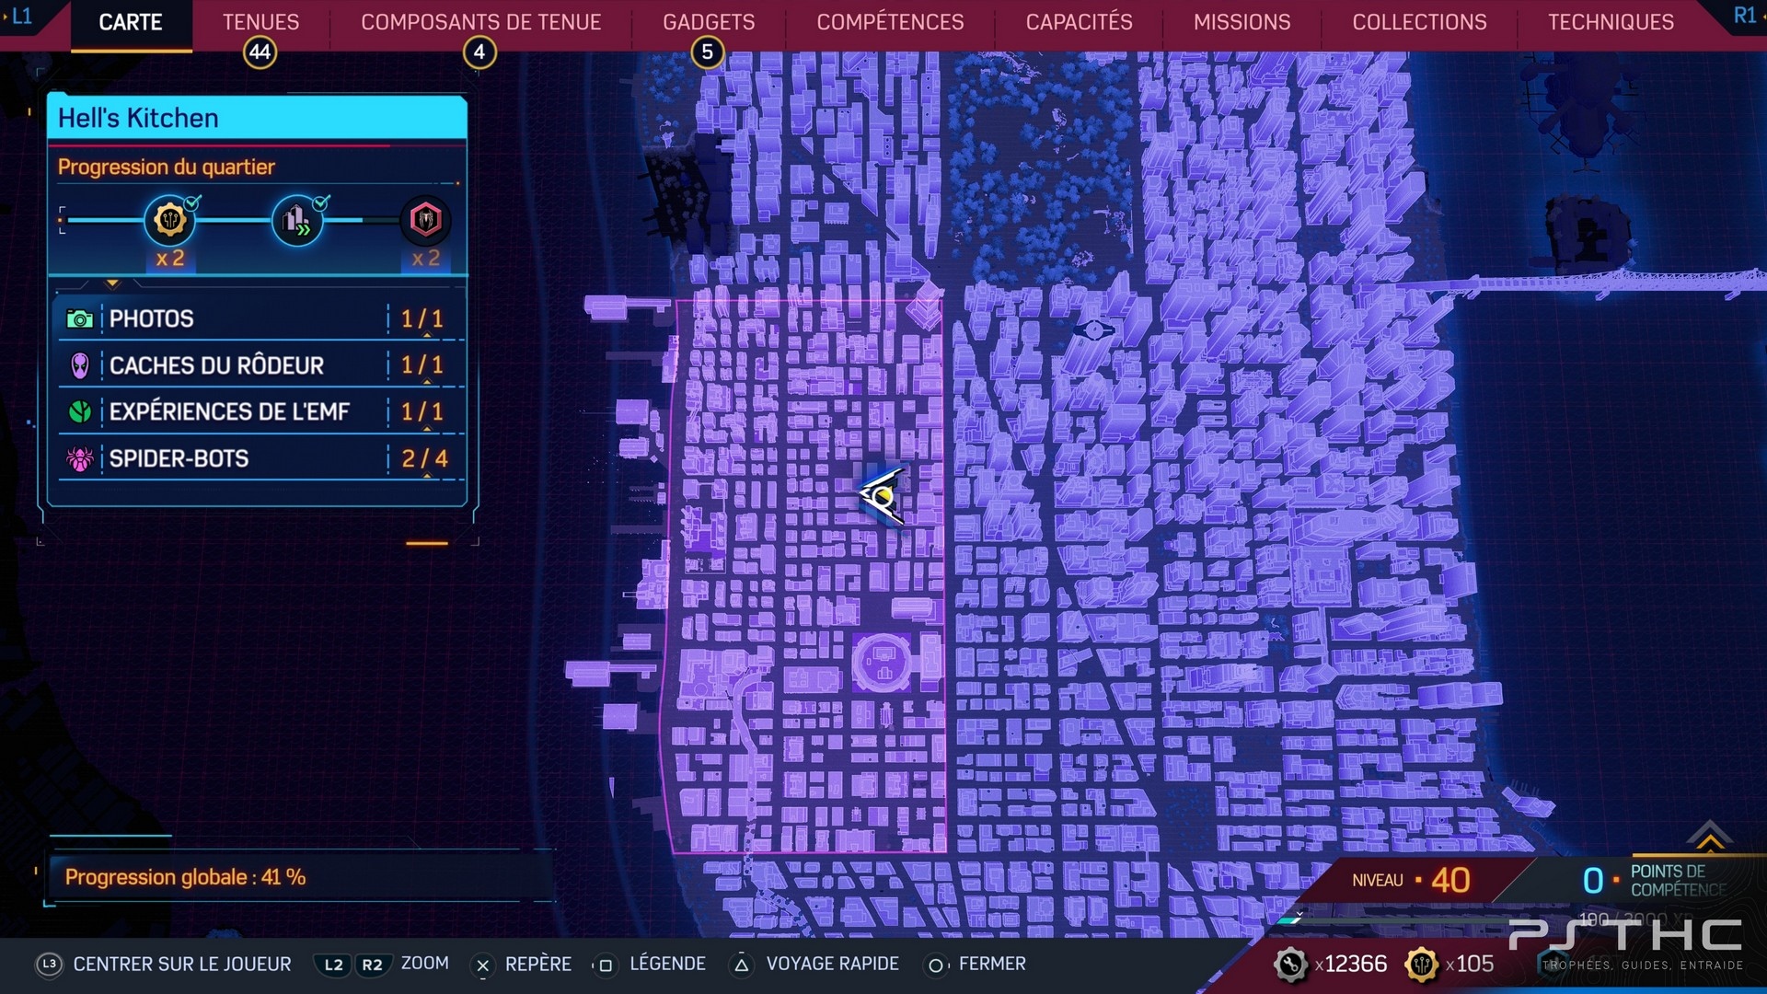
Task: Click the Hell's Kitchen district title
Action: (x=138, y=118)
